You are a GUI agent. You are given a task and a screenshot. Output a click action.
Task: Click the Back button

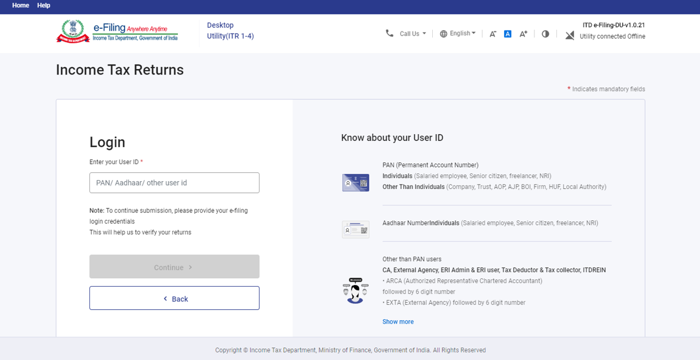tap(174, 298)
